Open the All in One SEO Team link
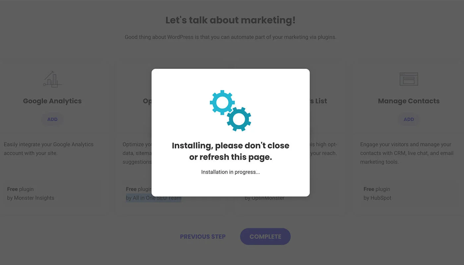The height and width of the screenshot is (265, 464). tap(153, 198)
